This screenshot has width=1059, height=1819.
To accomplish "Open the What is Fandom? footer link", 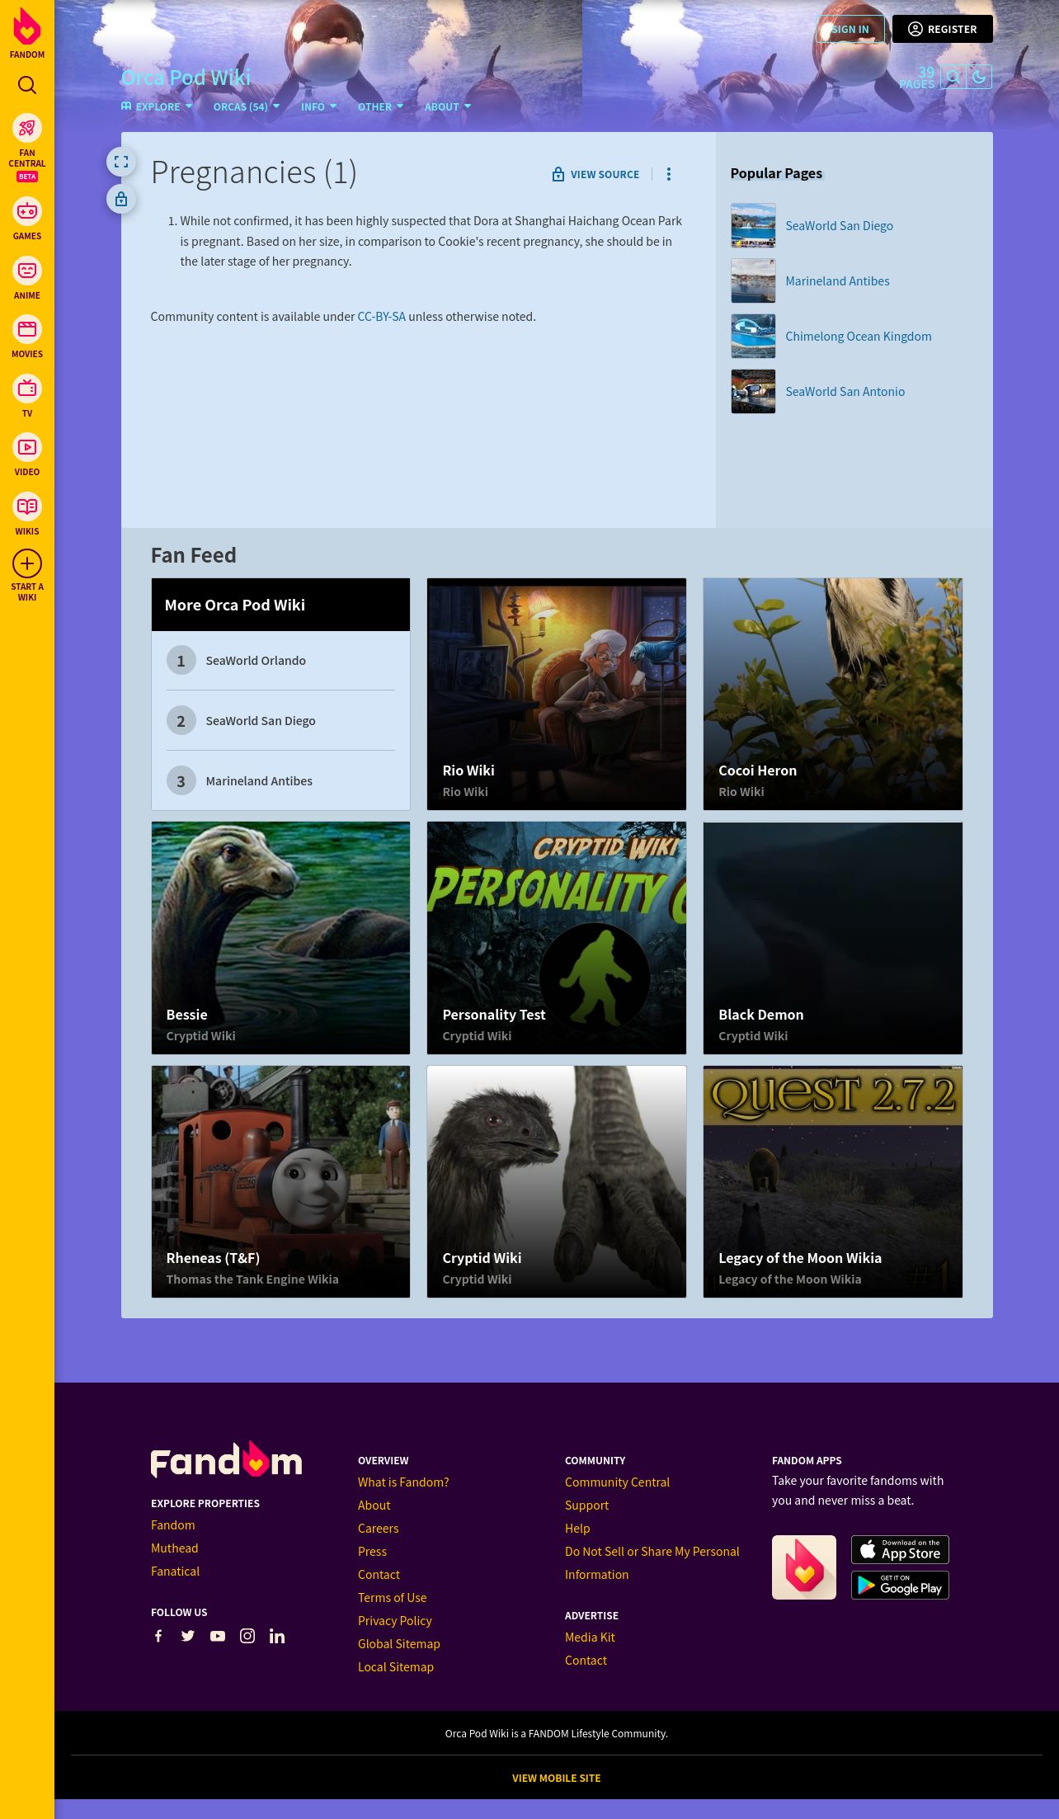I will click(403, 1482).
